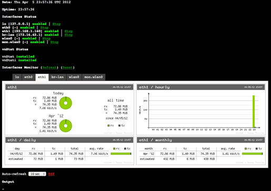Stop the eth1 192.168.1.140 interface
The image size is (271, 191).
(68, 31)
